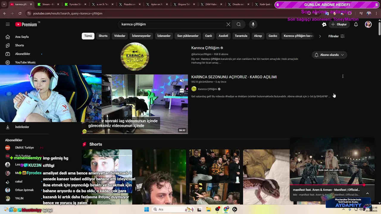Click the magnifier search button
Image resolution: width=381 pixels, height=214 pixels.
tap(239, 24)
